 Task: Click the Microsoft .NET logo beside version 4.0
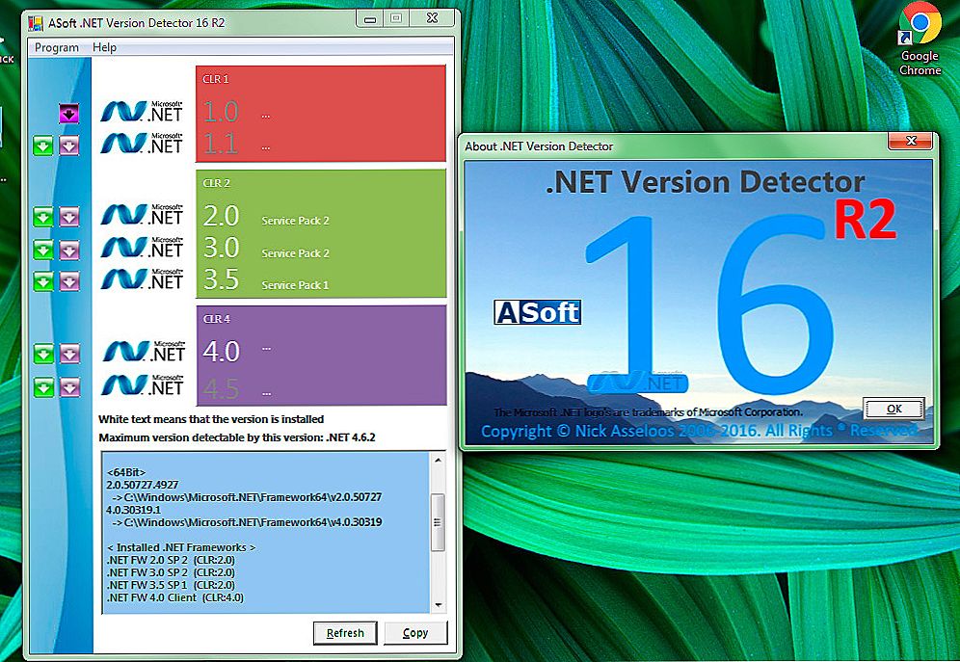click(144, 351)
